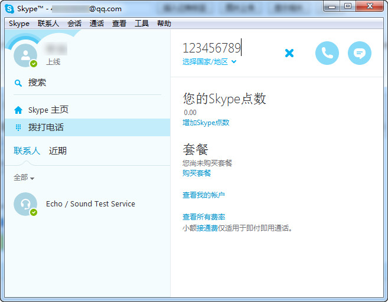Image resolution: width=388 pixels, height=302 pixels.
Task: Click your profile avatar picture
Action: click(25, 55)
